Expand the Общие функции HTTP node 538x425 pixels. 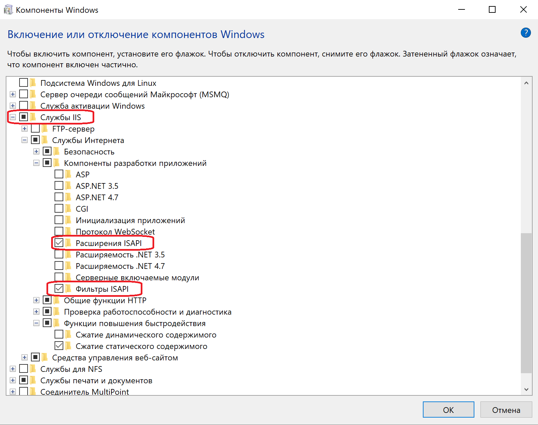coord(36,300)
